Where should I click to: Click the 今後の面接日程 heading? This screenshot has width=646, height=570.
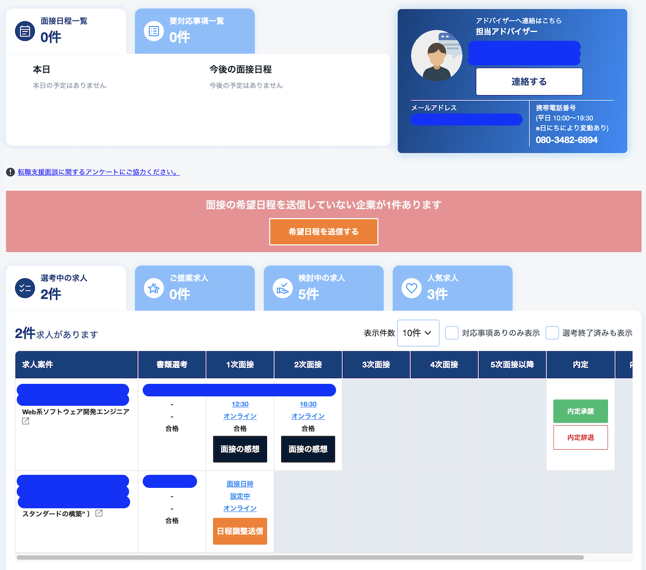(240, 70)
